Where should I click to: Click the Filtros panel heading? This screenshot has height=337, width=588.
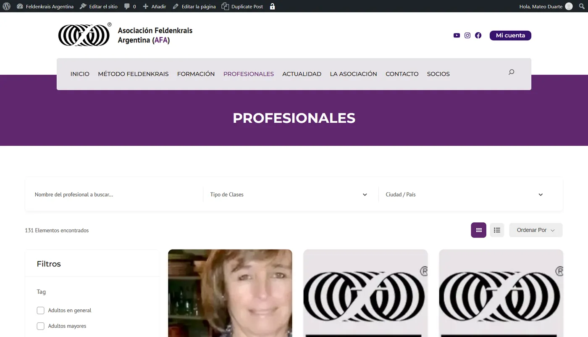pos(49,264)
